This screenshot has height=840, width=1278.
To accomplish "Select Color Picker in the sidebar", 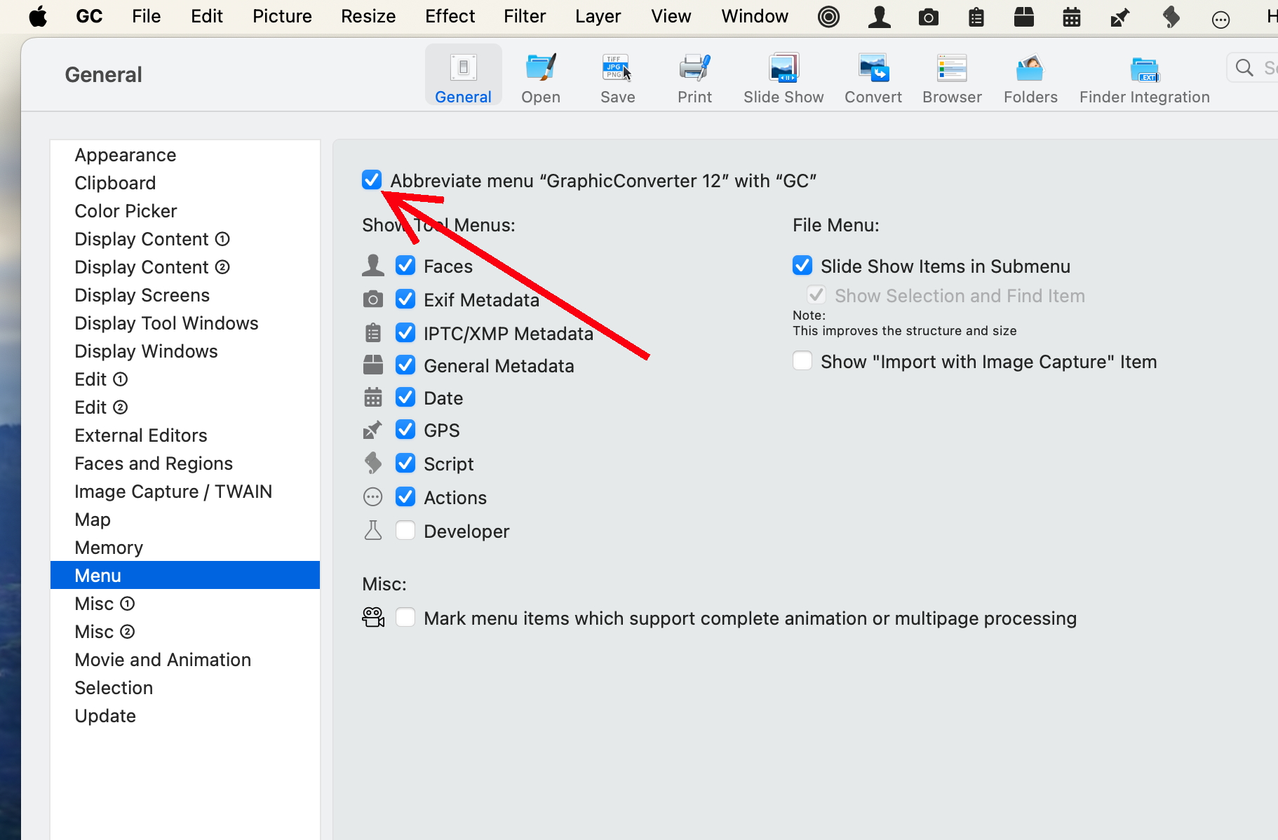I will pos(185,210).
